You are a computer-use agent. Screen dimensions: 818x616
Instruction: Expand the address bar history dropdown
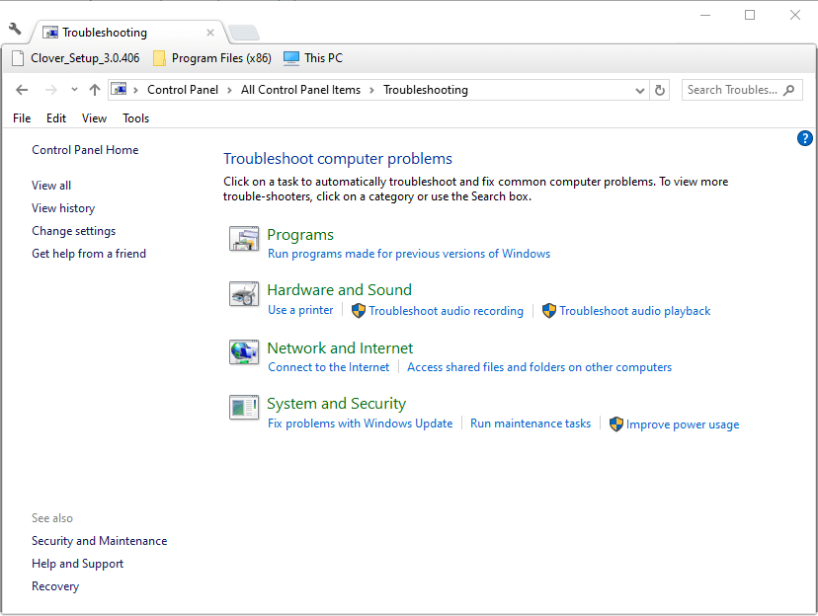pos(640,90)
